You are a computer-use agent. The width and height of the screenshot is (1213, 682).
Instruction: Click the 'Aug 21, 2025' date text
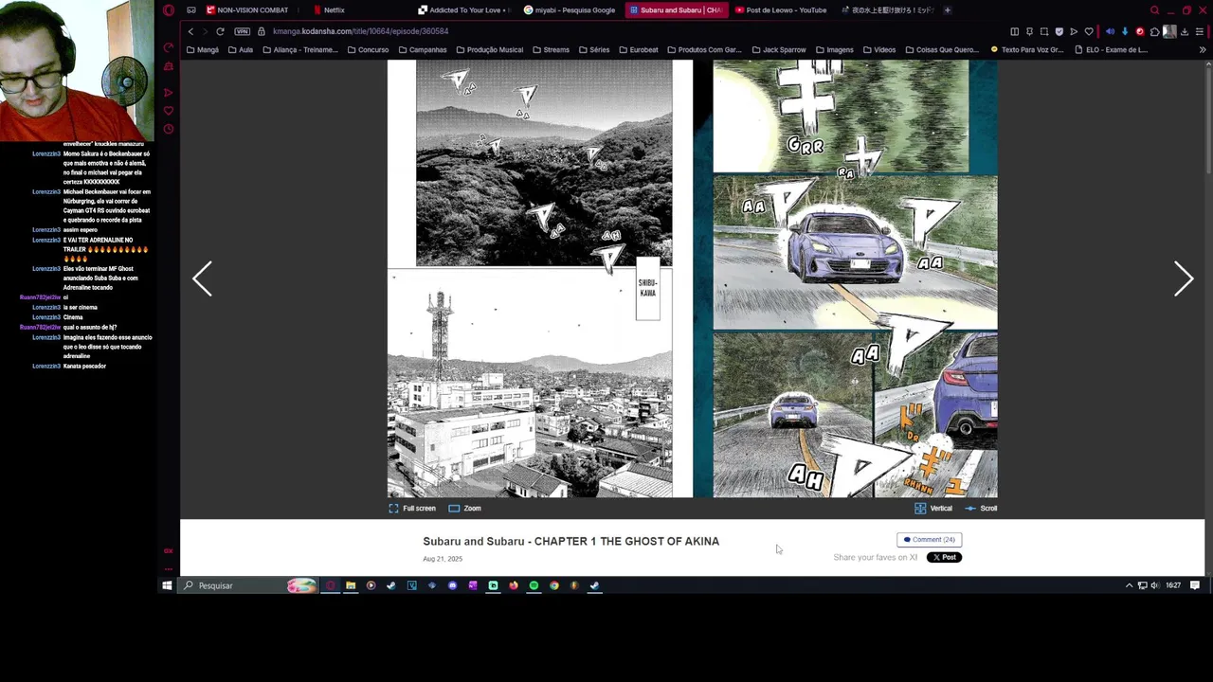coord(443,559)
